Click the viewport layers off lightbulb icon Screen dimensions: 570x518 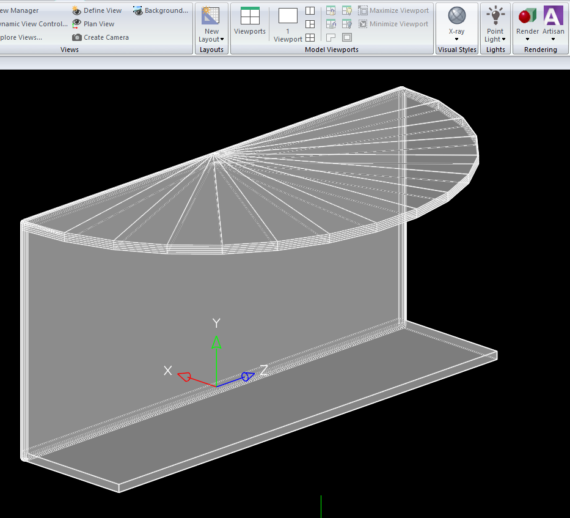click(x=347, y=24)
